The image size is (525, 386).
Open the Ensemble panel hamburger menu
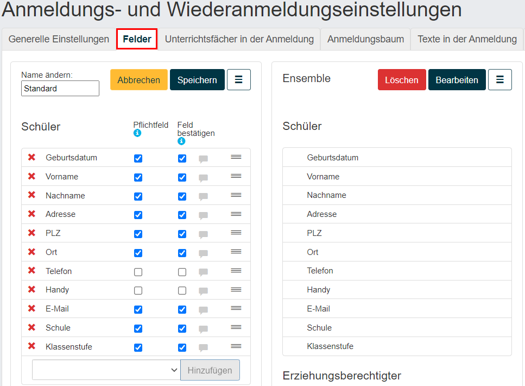500,79
